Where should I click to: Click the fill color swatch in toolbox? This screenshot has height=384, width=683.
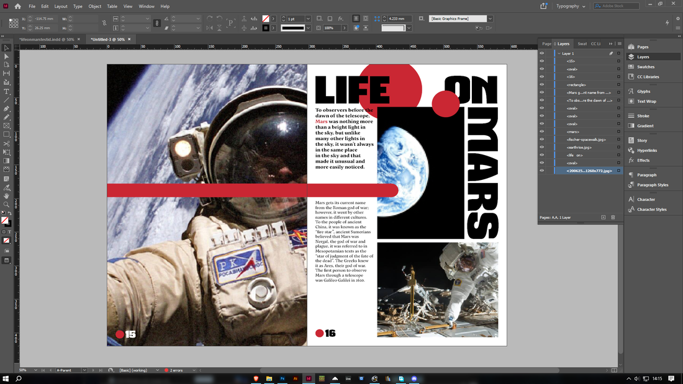tap(4, 220)
